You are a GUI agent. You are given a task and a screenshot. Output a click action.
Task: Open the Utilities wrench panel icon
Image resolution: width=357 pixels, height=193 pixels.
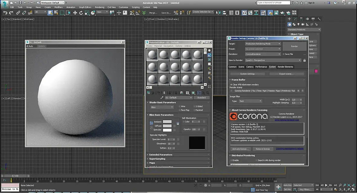click(x=319, y=19)
